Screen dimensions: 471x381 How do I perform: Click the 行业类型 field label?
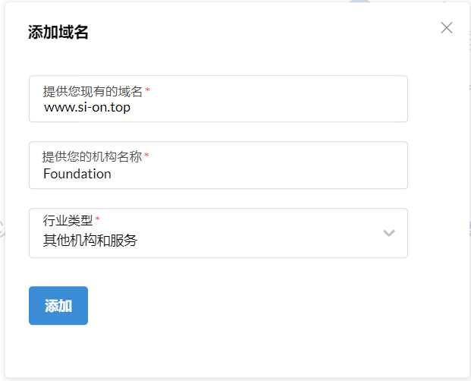tap(68, 221)
